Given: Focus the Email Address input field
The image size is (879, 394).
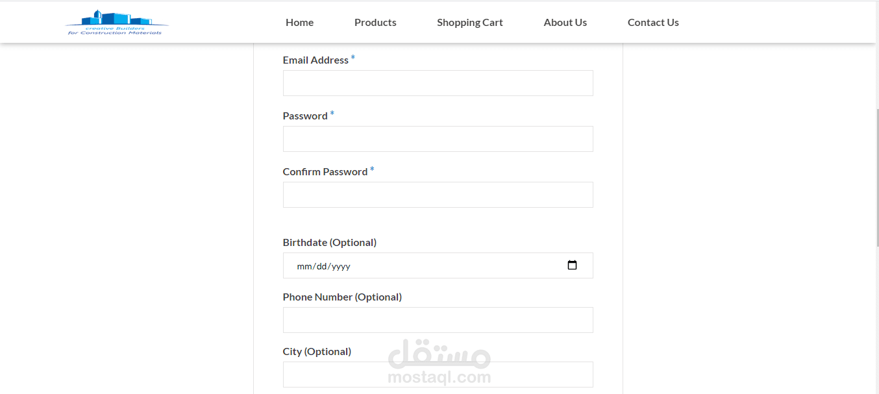Looking at the screenshot, I should click(x=438, y=83).
